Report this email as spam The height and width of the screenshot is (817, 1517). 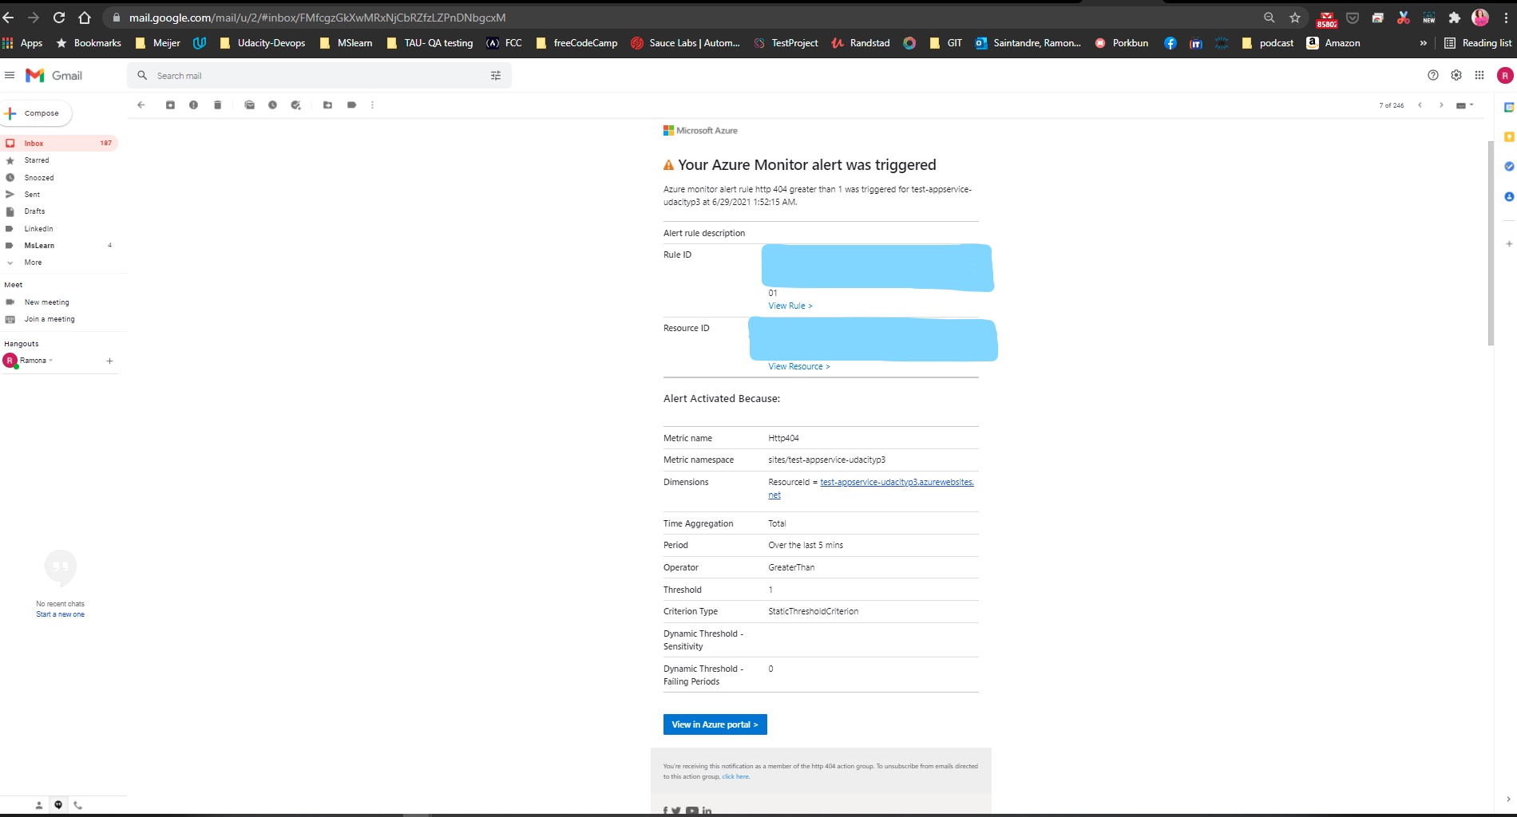coord(193,105)
